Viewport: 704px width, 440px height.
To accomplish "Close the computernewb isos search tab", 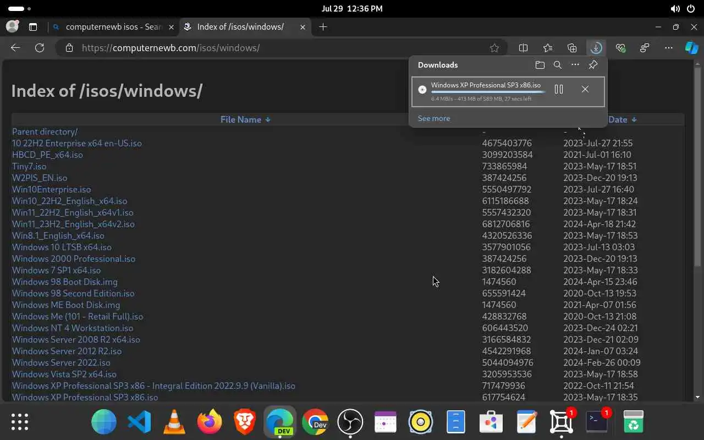I will click(171, 26).
